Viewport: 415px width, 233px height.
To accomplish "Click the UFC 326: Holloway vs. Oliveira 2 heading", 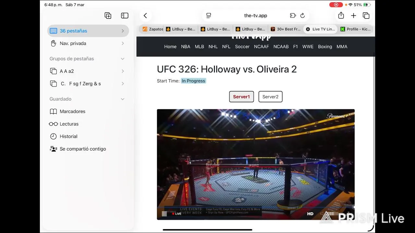I will 227,69.
